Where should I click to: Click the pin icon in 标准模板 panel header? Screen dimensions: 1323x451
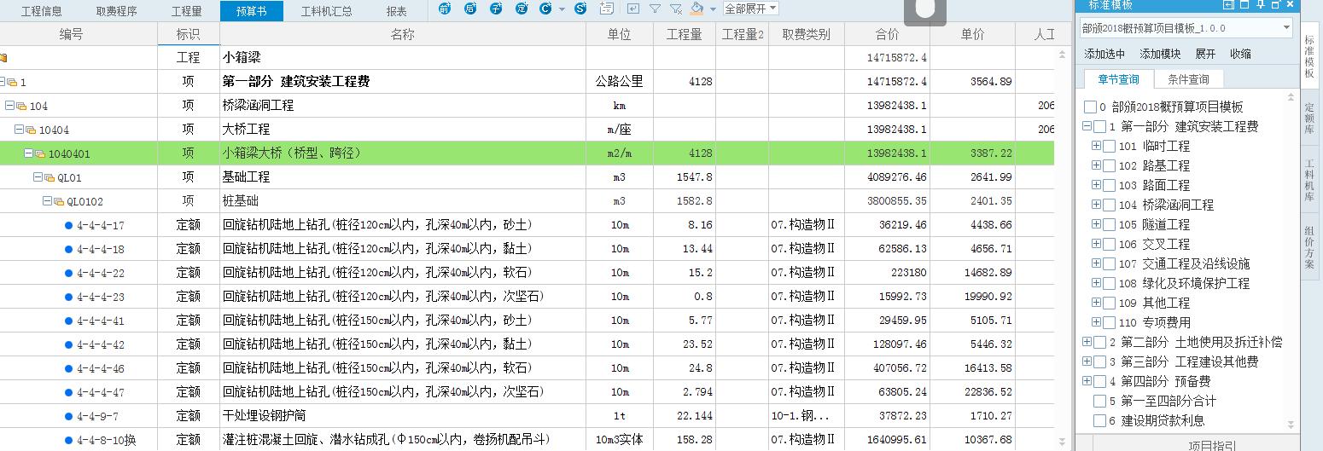pos(1261,4)
